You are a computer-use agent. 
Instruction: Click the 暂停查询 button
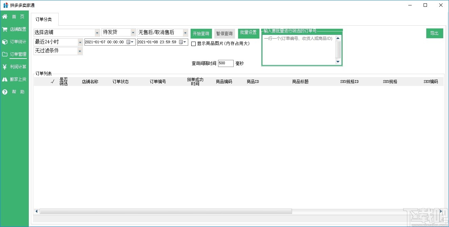click(x=224, y=33)
